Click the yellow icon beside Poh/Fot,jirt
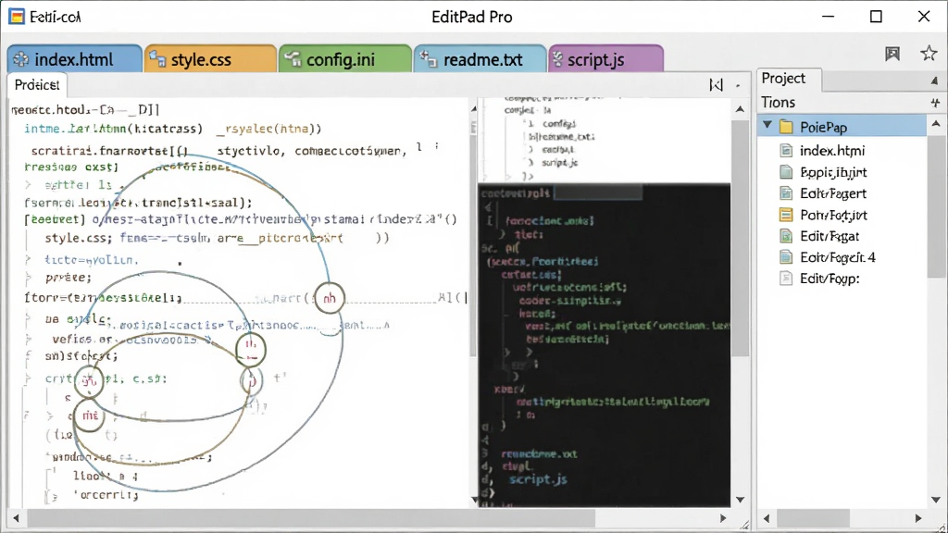The height and width of the screenshot is (533, 948). (x=786, y=215)
